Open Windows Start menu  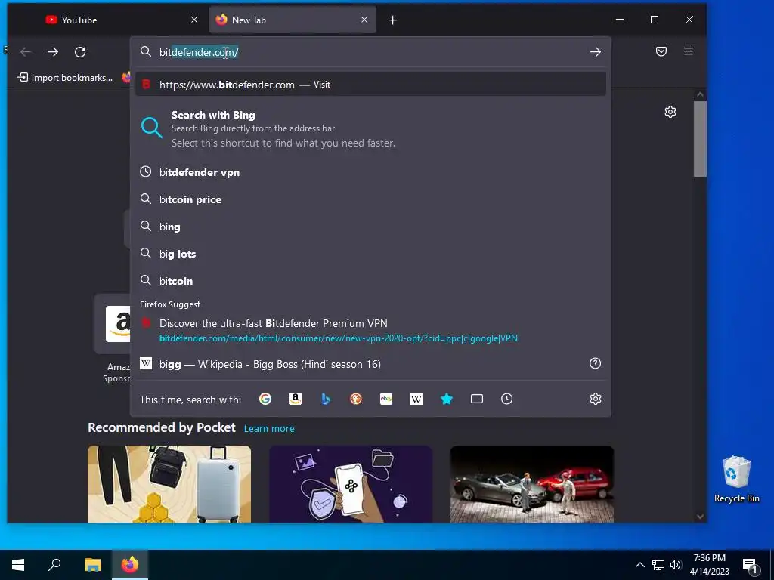(x=18, y=565)
